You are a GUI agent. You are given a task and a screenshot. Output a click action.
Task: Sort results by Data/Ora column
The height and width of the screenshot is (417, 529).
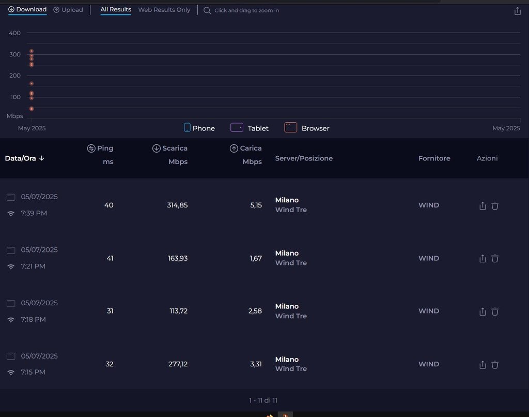click(x=25, y=158)
